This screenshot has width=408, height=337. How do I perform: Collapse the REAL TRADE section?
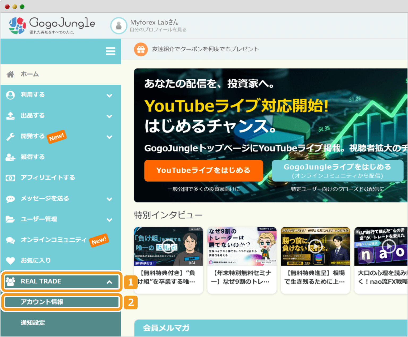[x=109, y=282]
